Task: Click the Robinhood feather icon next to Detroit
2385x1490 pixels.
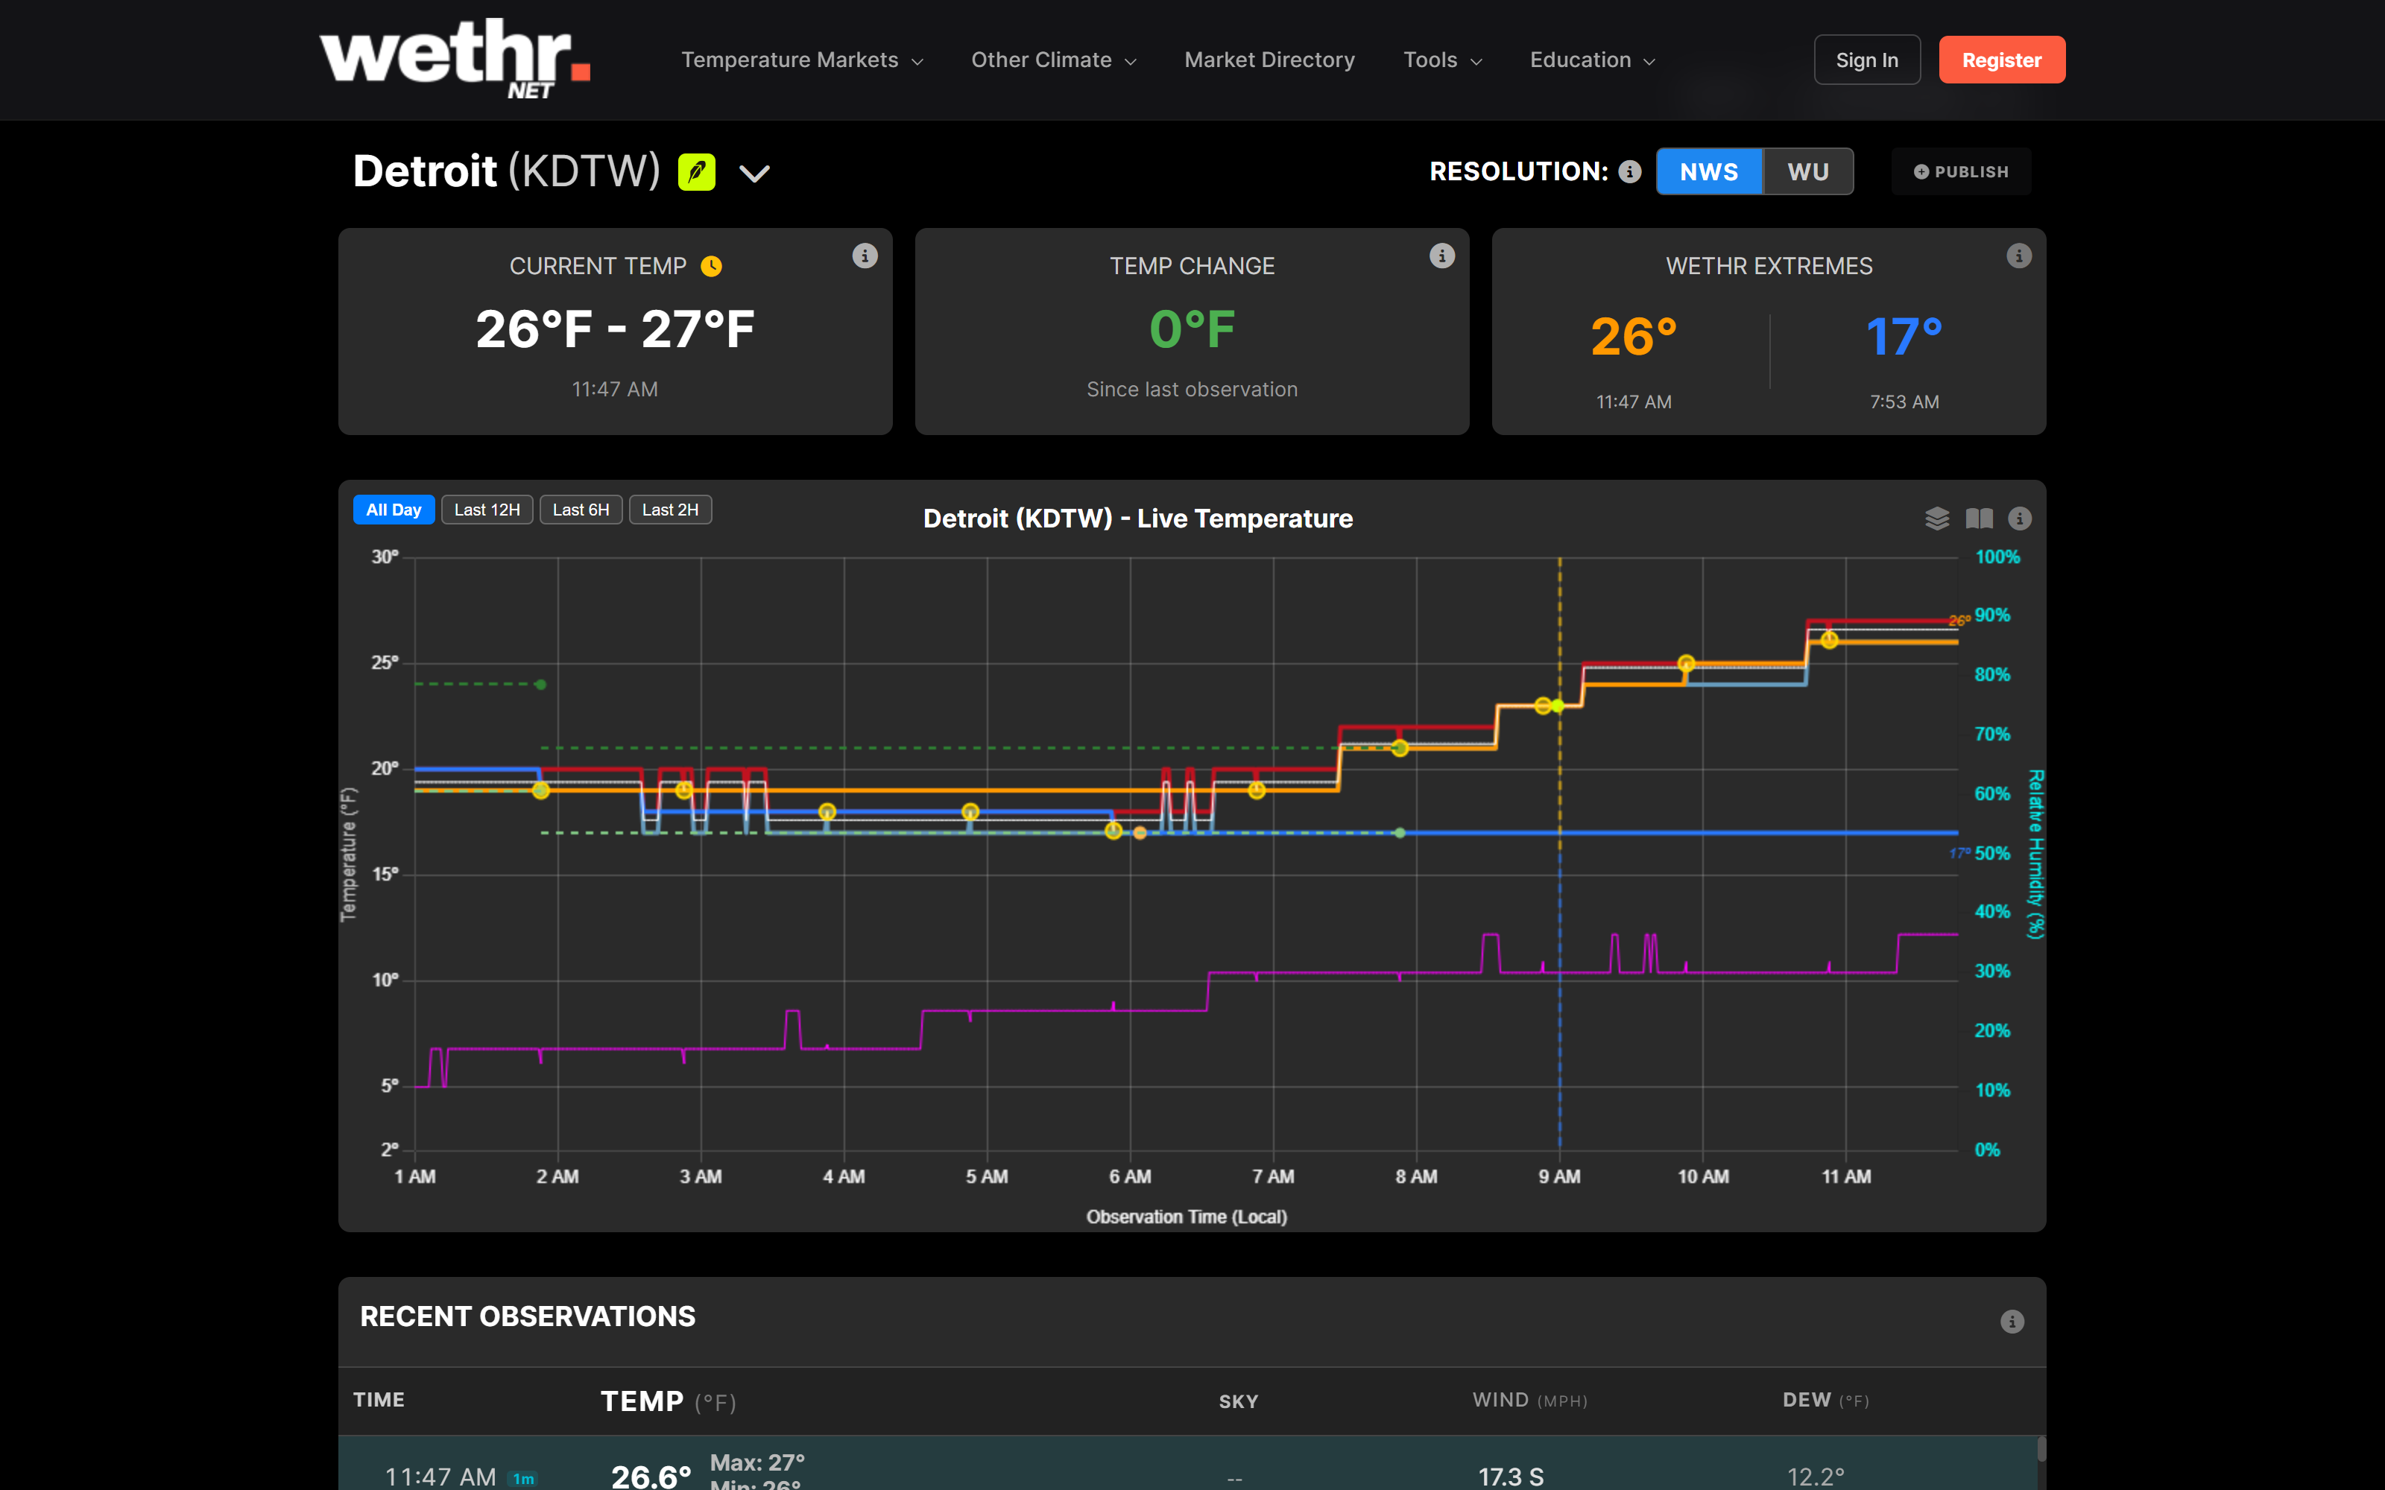Action: click(698, 171)
